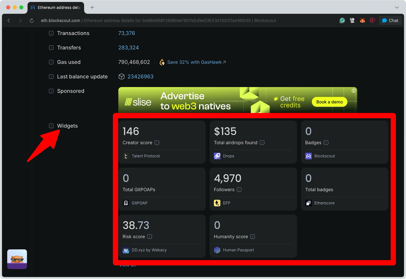Reload the current page
This screenshot has height=279, width=406.
31,21
